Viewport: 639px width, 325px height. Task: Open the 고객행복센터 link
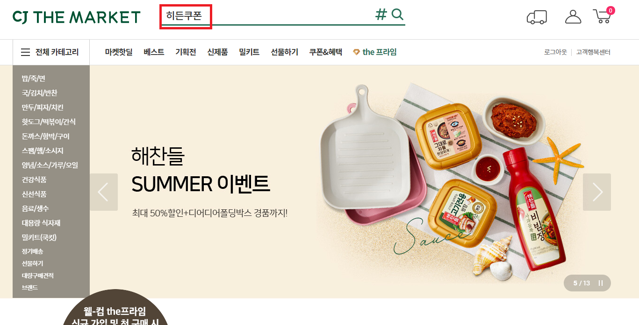[x=593, y=52]
